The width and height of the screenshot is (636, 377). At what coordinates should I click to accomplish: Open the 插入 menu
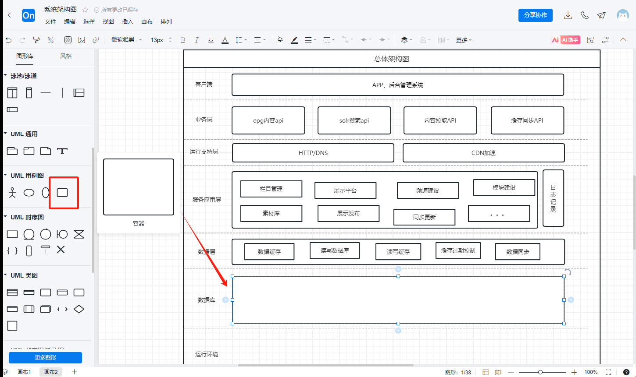click(127, 21)
